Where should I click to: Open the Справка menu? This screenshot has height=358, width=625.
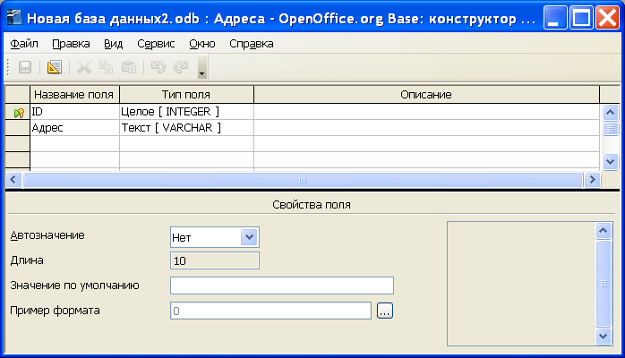pyautogui.click(x=251, y=43)
